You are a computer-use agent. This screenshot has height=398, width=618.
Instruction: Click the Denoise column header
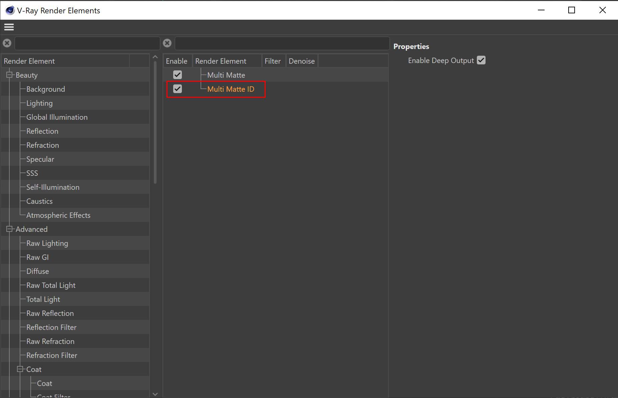point(302,61)
